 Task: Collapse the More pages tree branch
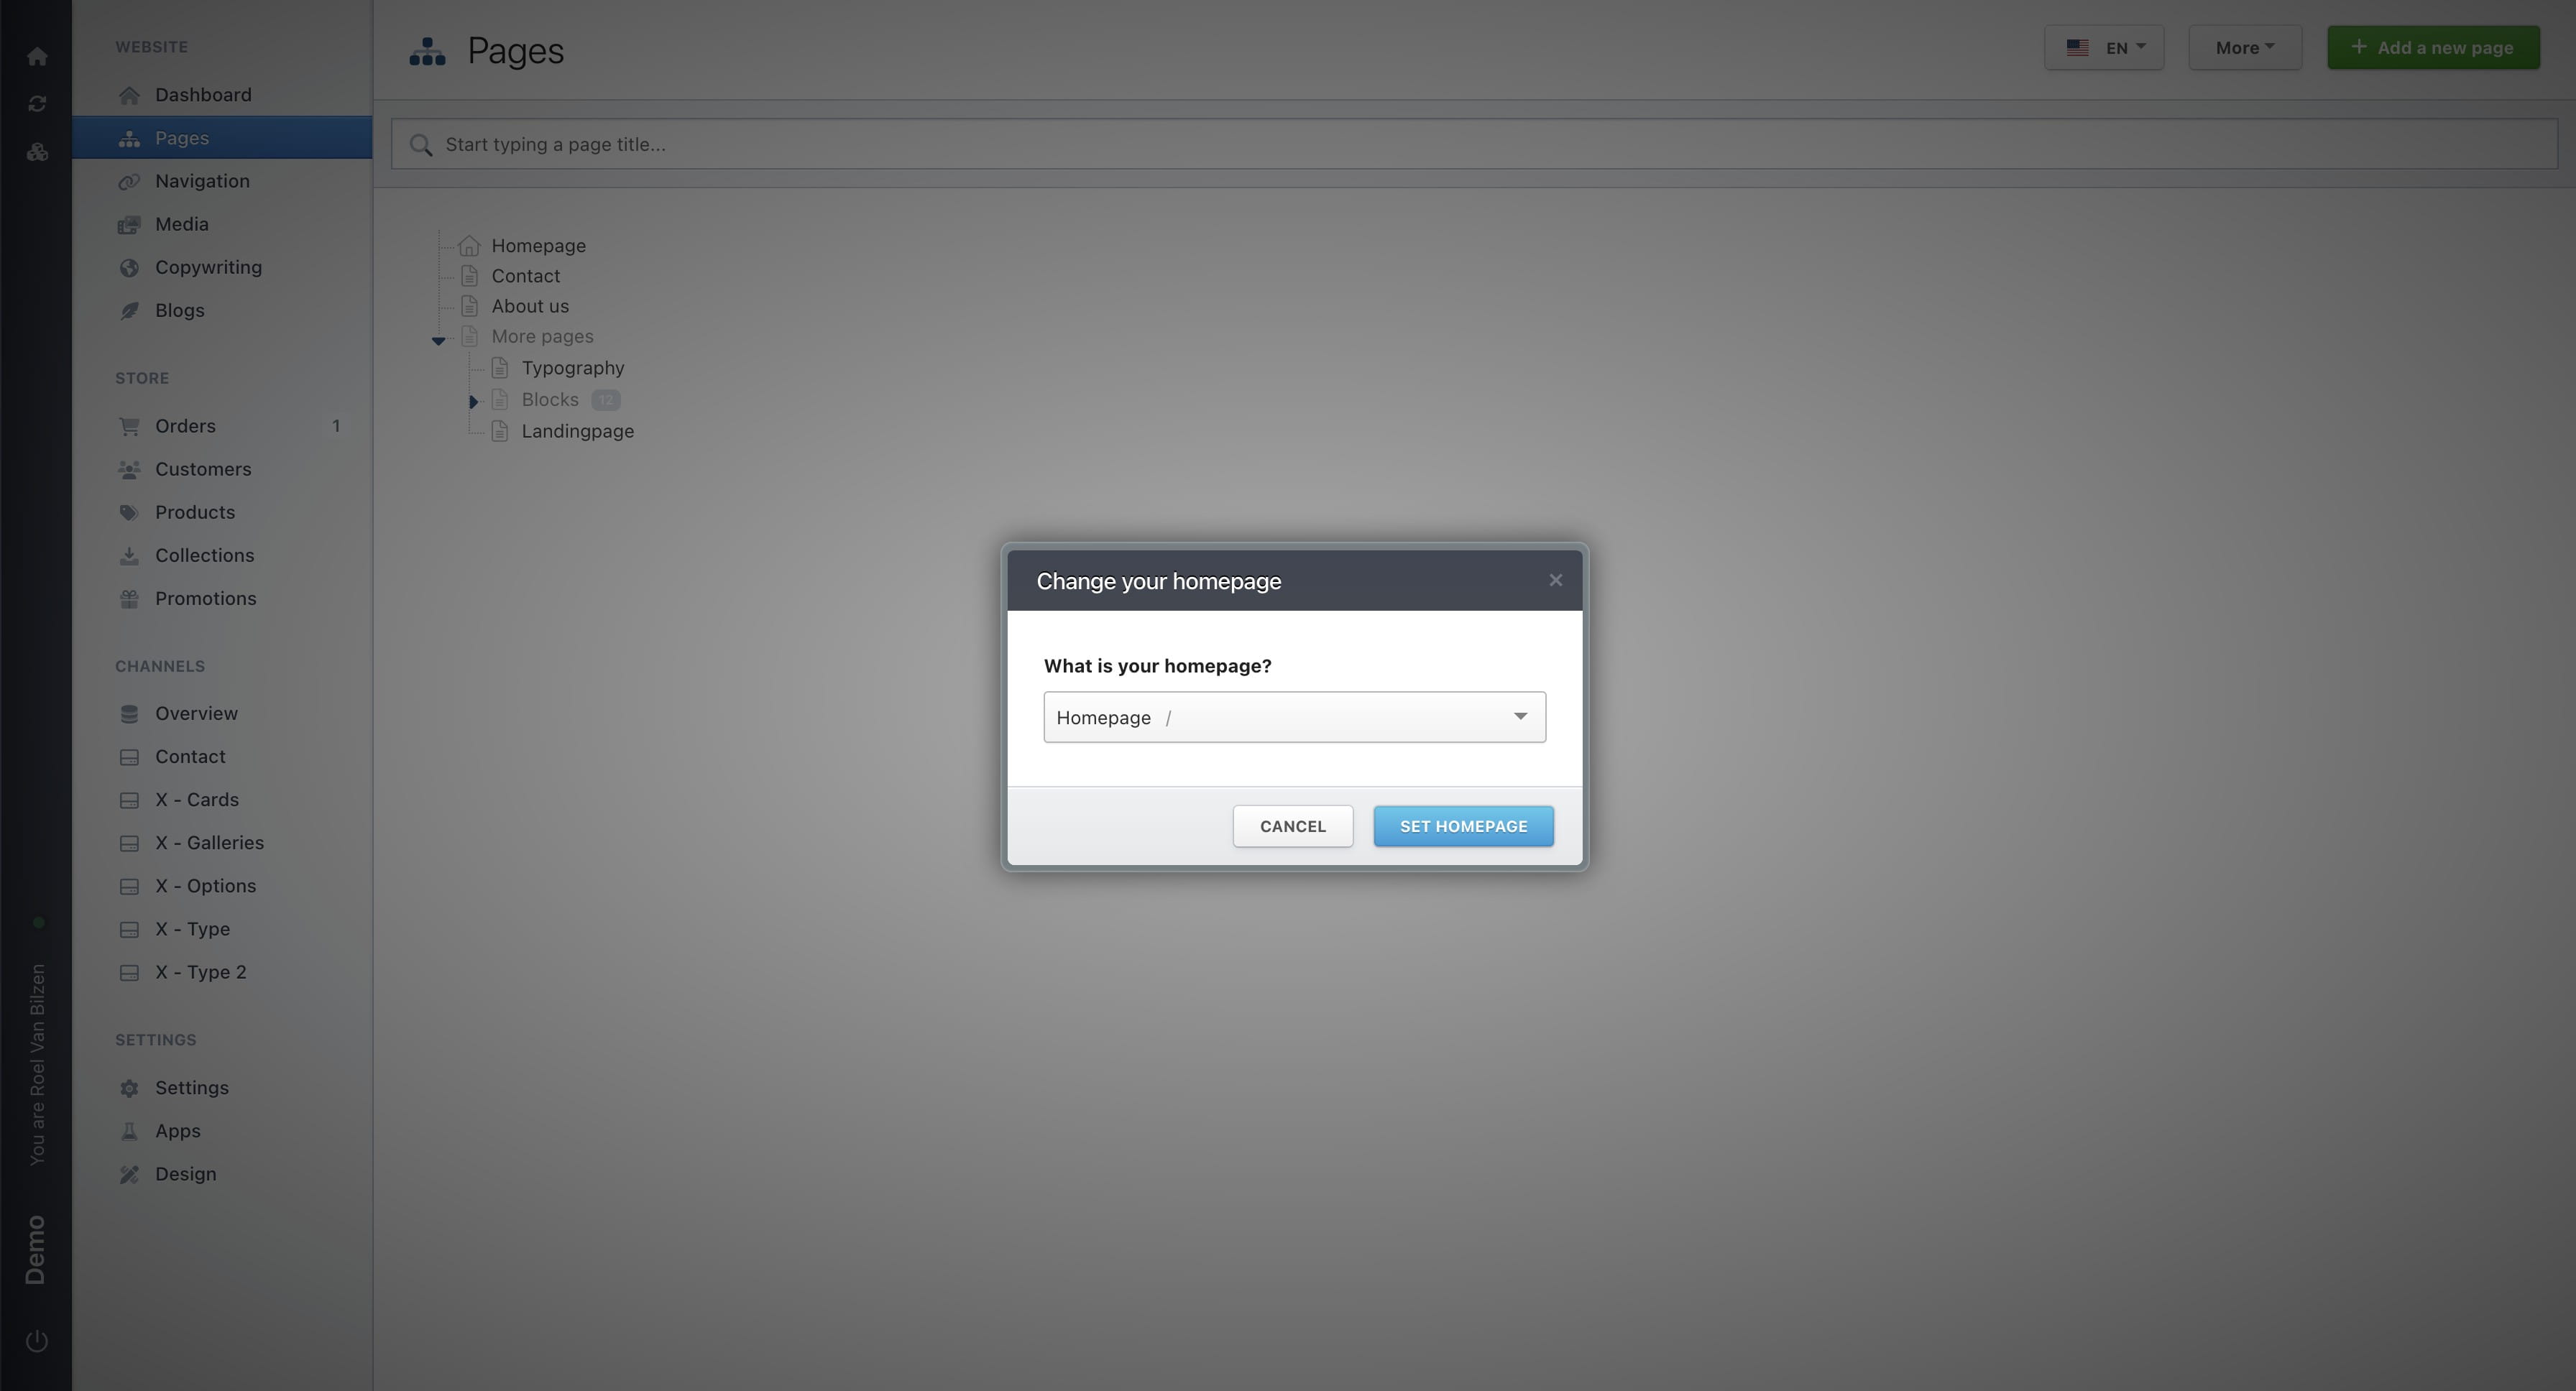click(439, 340)
